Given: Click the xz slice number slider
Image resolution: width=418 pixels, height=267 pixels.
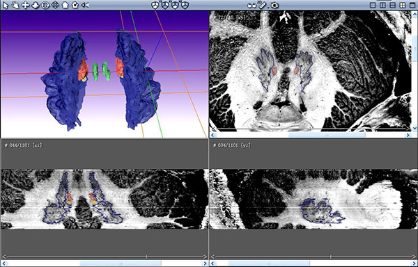Looking at the screenshot, I should coord(104,257).
